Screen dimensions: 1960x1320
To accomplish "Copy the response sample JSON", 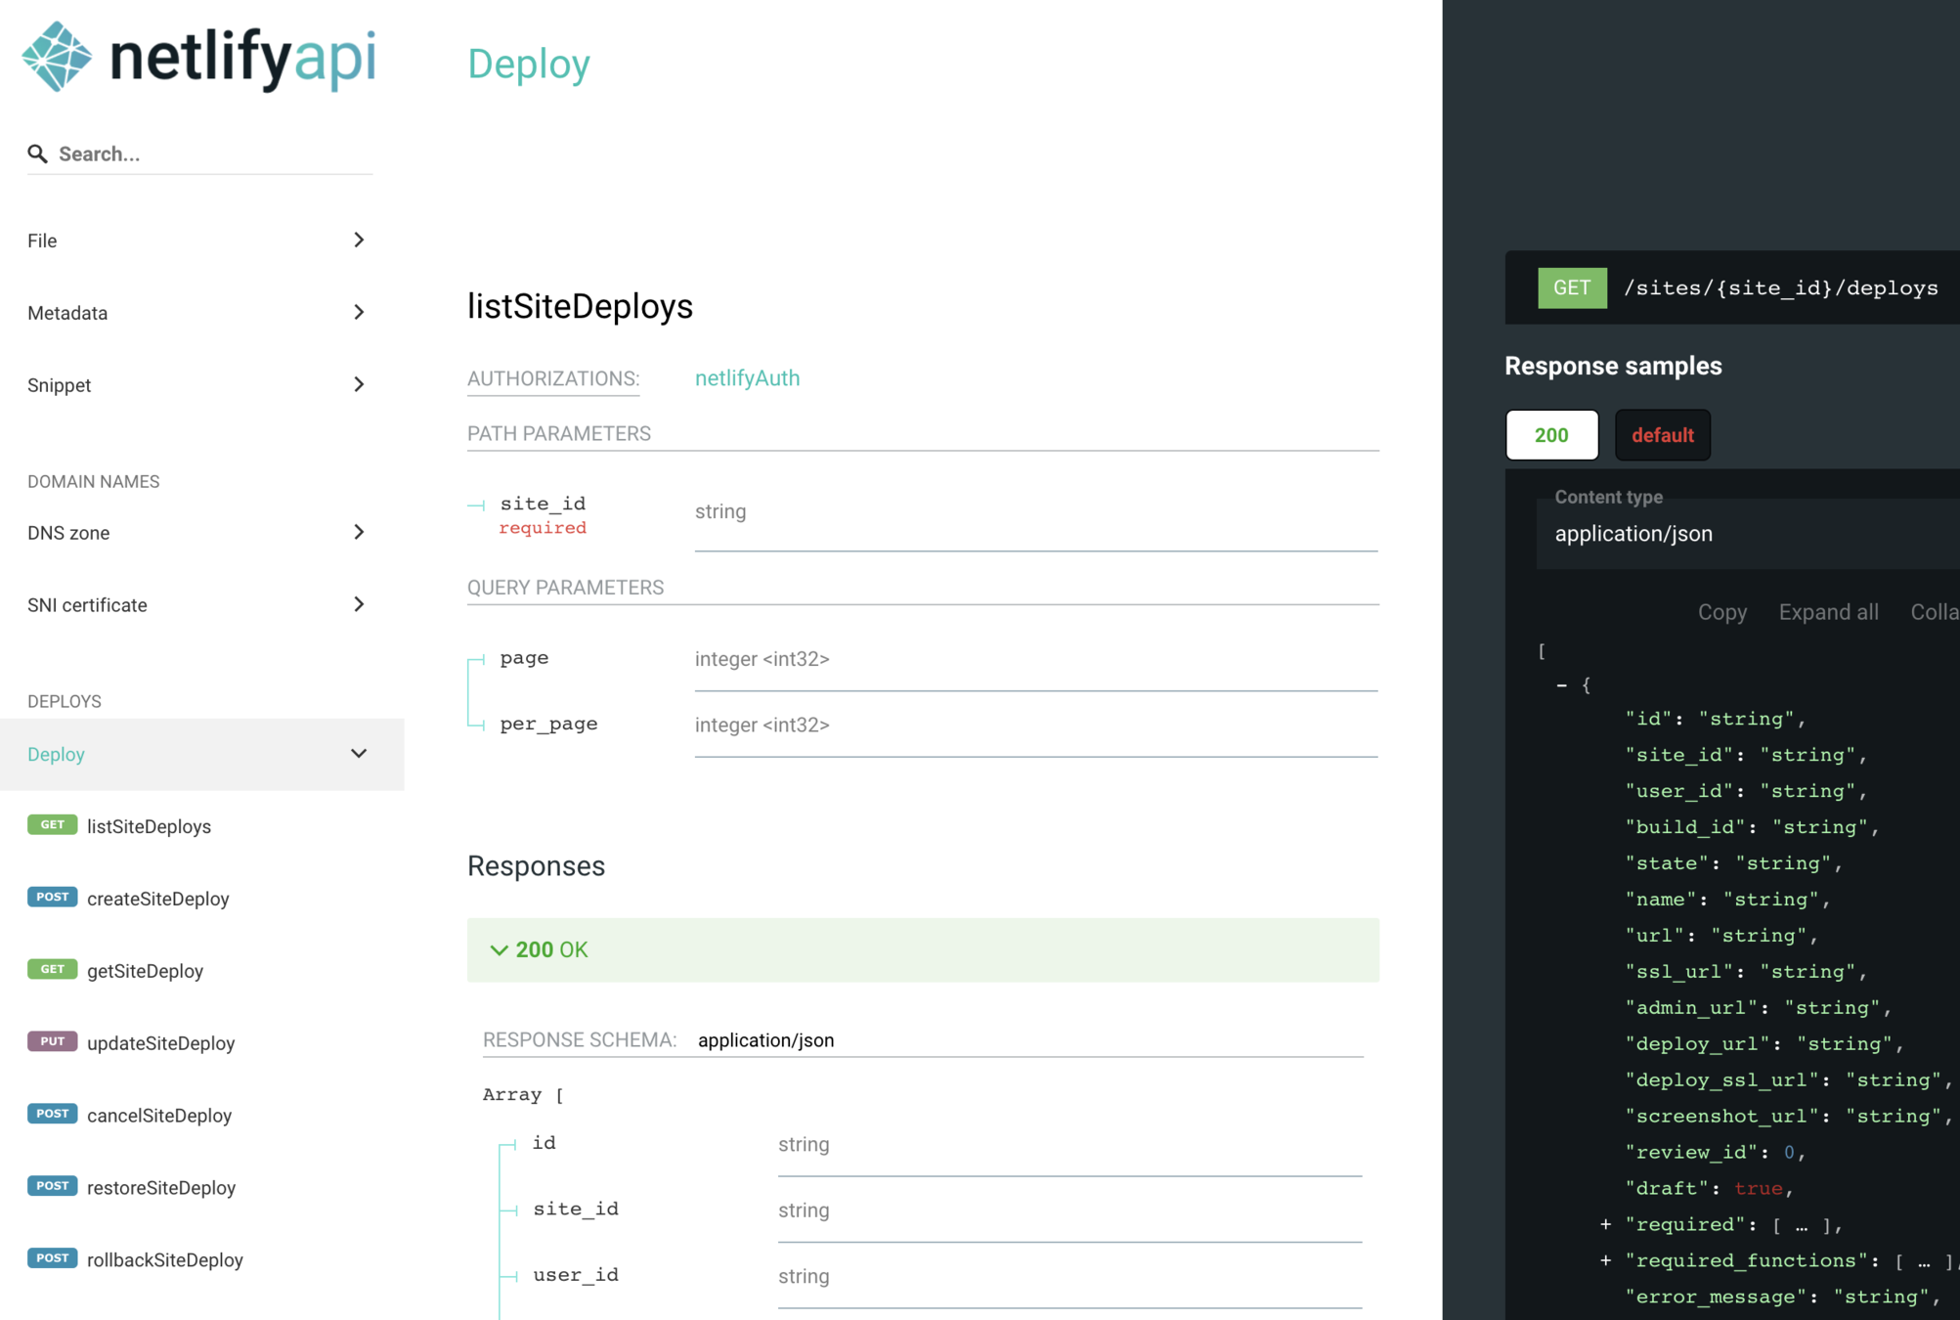I will [x=1721, y=612].
